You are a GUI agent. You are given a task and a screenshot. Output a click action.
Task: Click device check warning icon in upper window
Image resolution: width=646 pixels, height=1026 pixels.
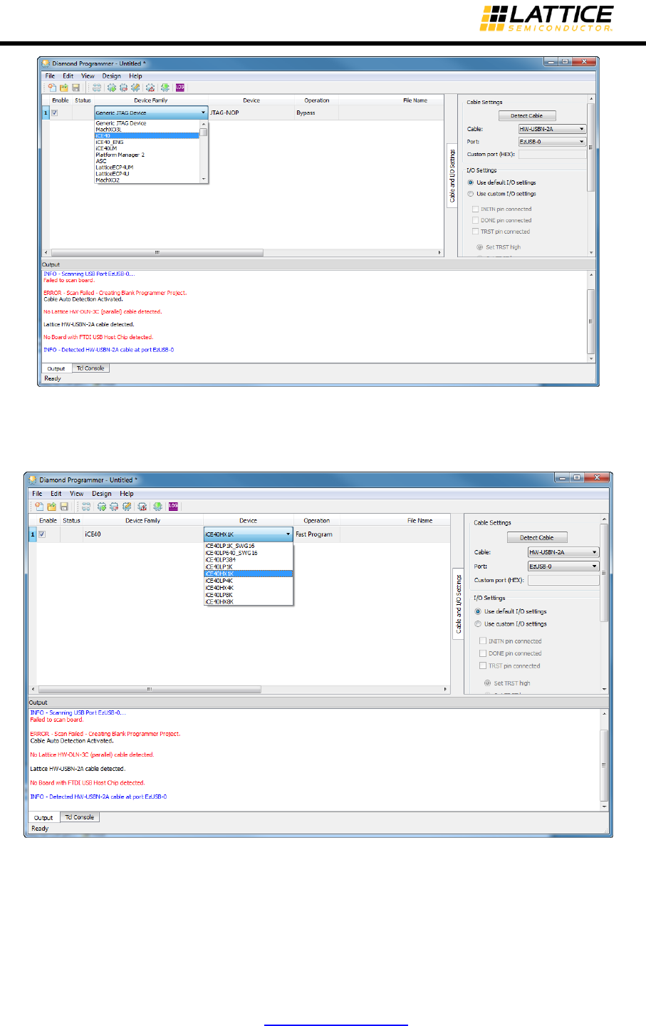coord(150,88)
